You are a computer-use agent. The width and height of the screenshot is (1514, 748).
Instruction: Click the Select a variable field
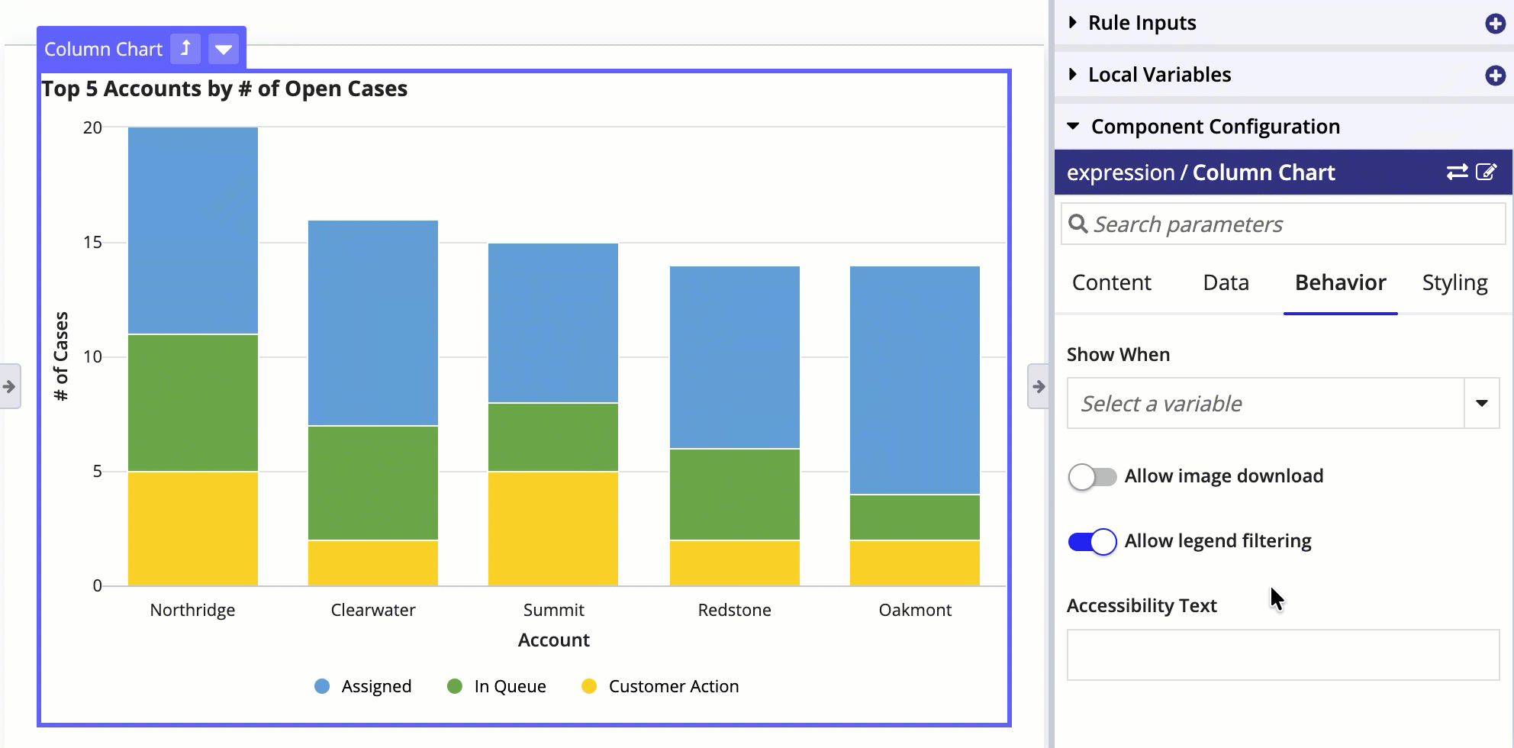point(1266,403)
